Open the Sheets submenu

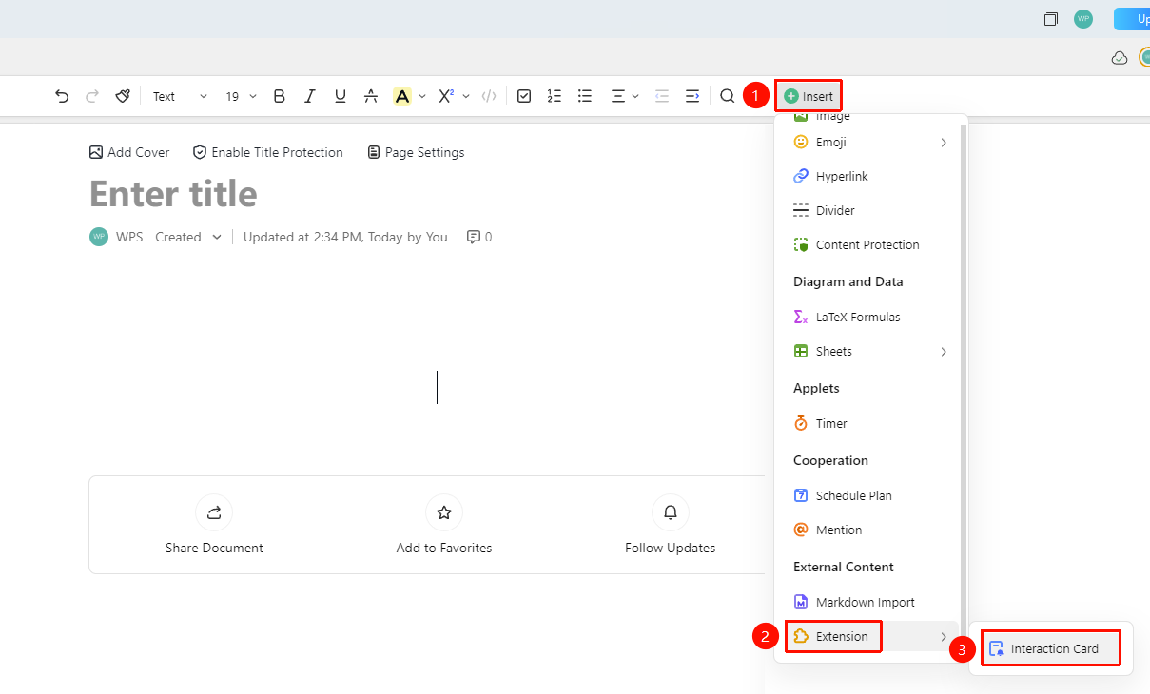coord(869,352)
